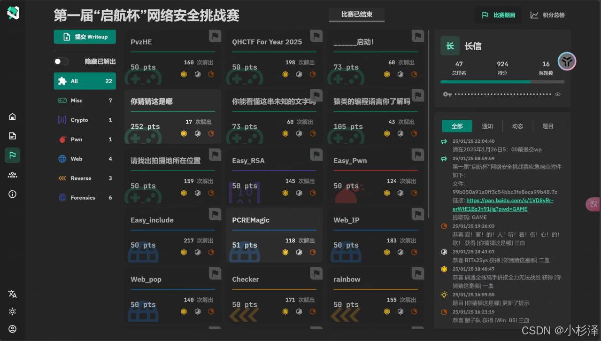Image resolution: width=601 pixels, height=341 pixels.
Task: Select the flag challenges icon in sidebar
Action: [x=12, y=155]
